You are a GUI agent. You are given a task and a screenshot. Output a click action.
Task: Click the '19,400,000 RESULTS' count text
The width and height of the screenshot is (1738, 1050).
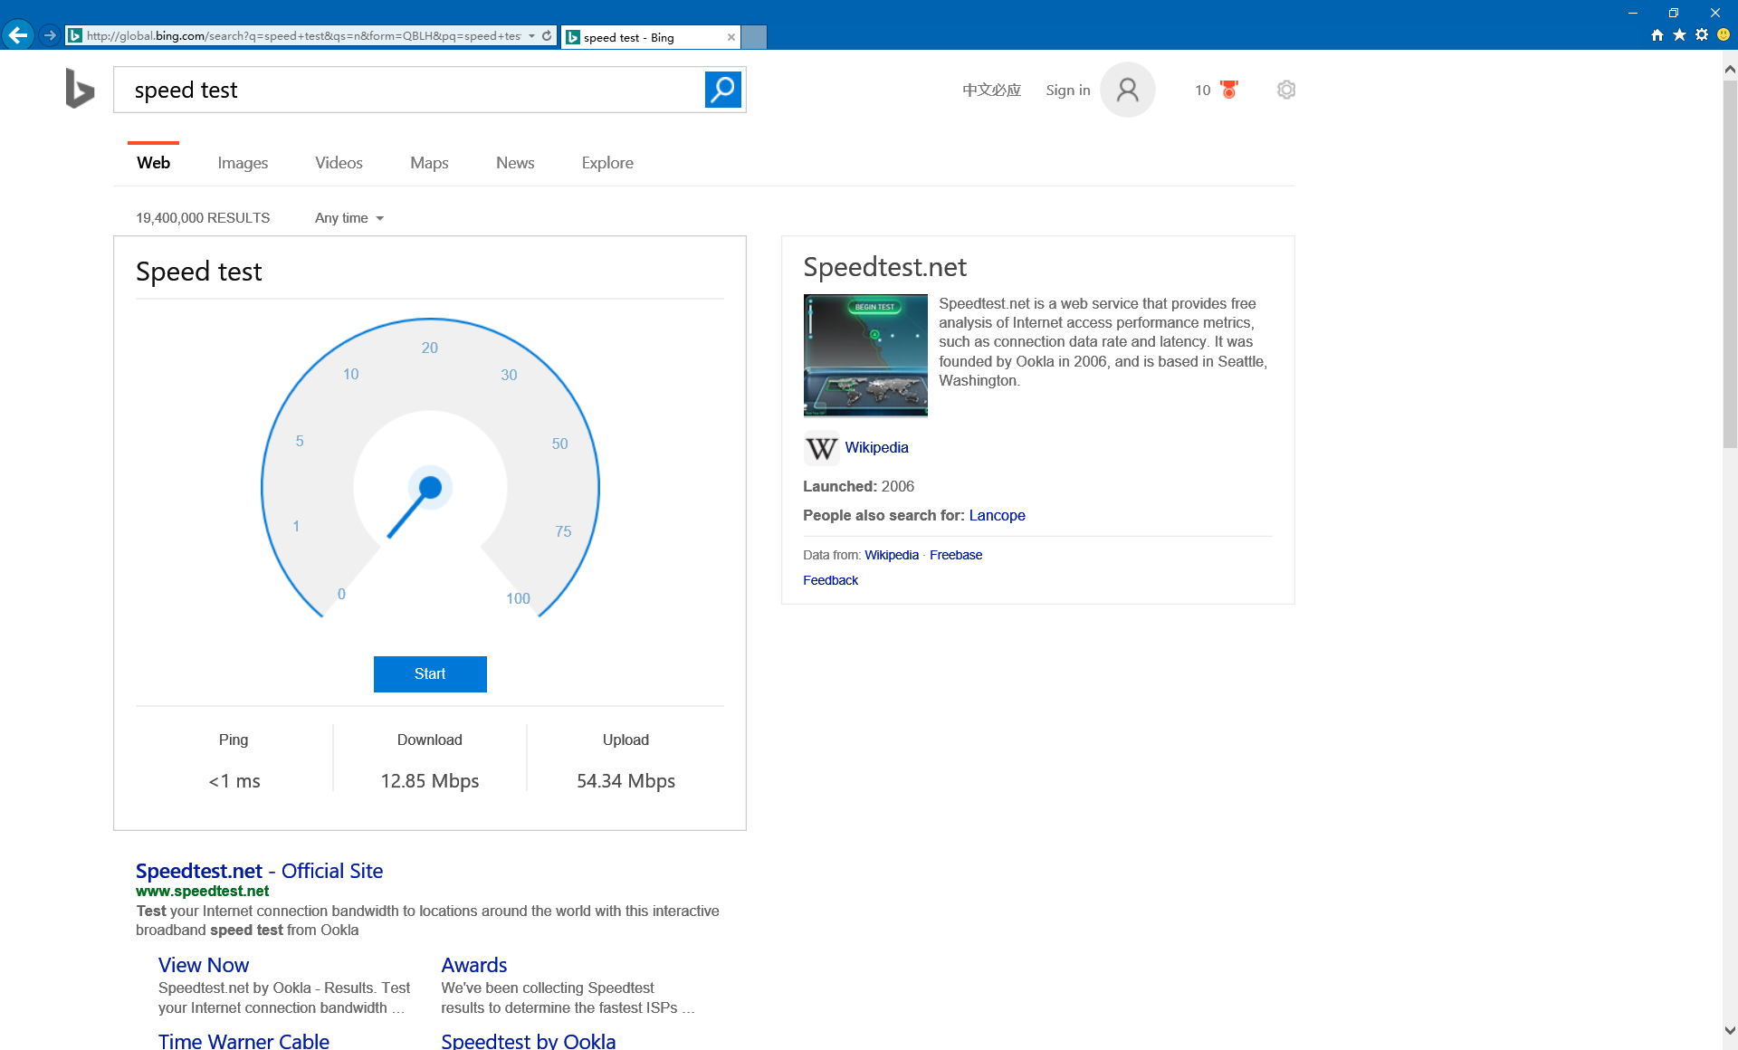point(203,218)
